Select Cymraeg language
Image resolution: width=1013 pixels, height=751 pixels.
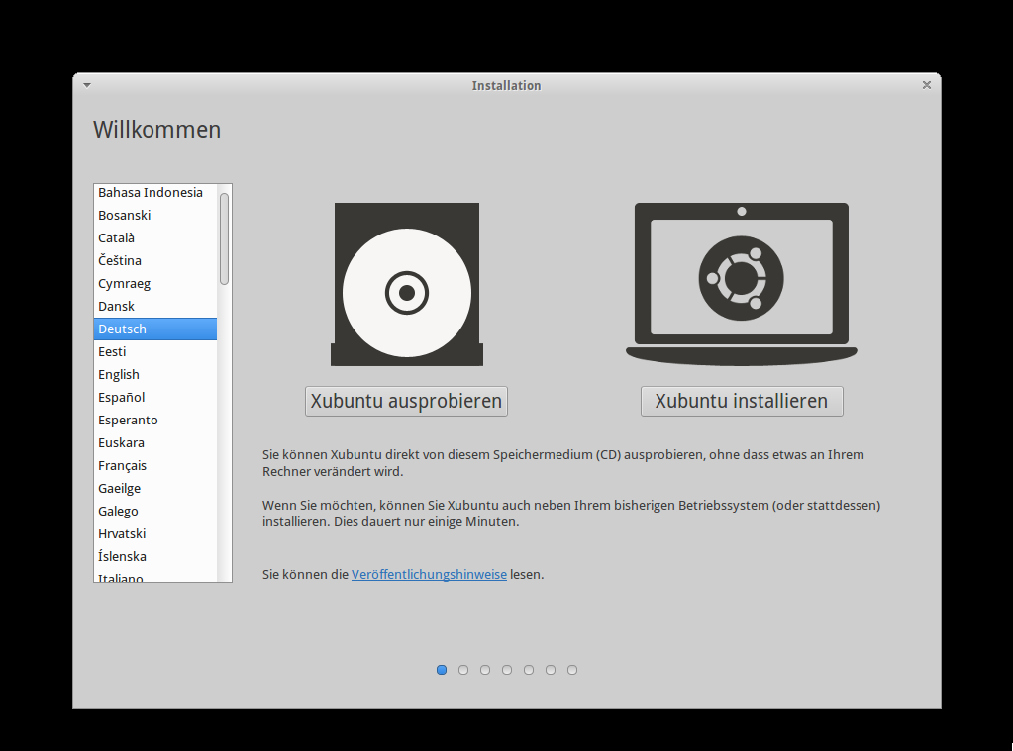pos(155,284)
